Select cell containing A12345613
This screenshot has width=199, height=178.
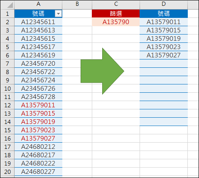38,30
